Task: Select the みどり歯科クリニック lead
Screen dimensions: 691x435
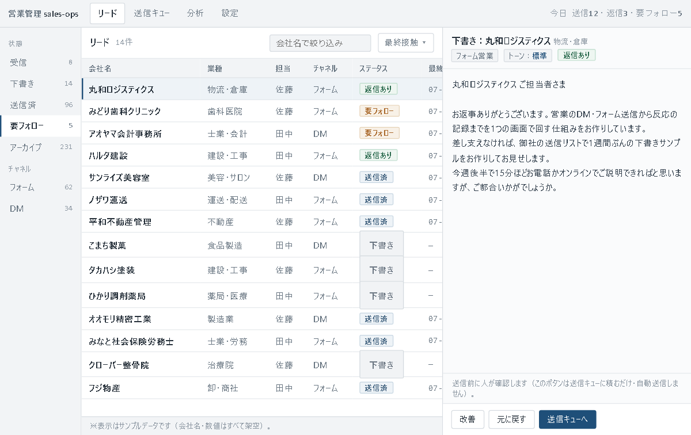Action: pos(262,111)
